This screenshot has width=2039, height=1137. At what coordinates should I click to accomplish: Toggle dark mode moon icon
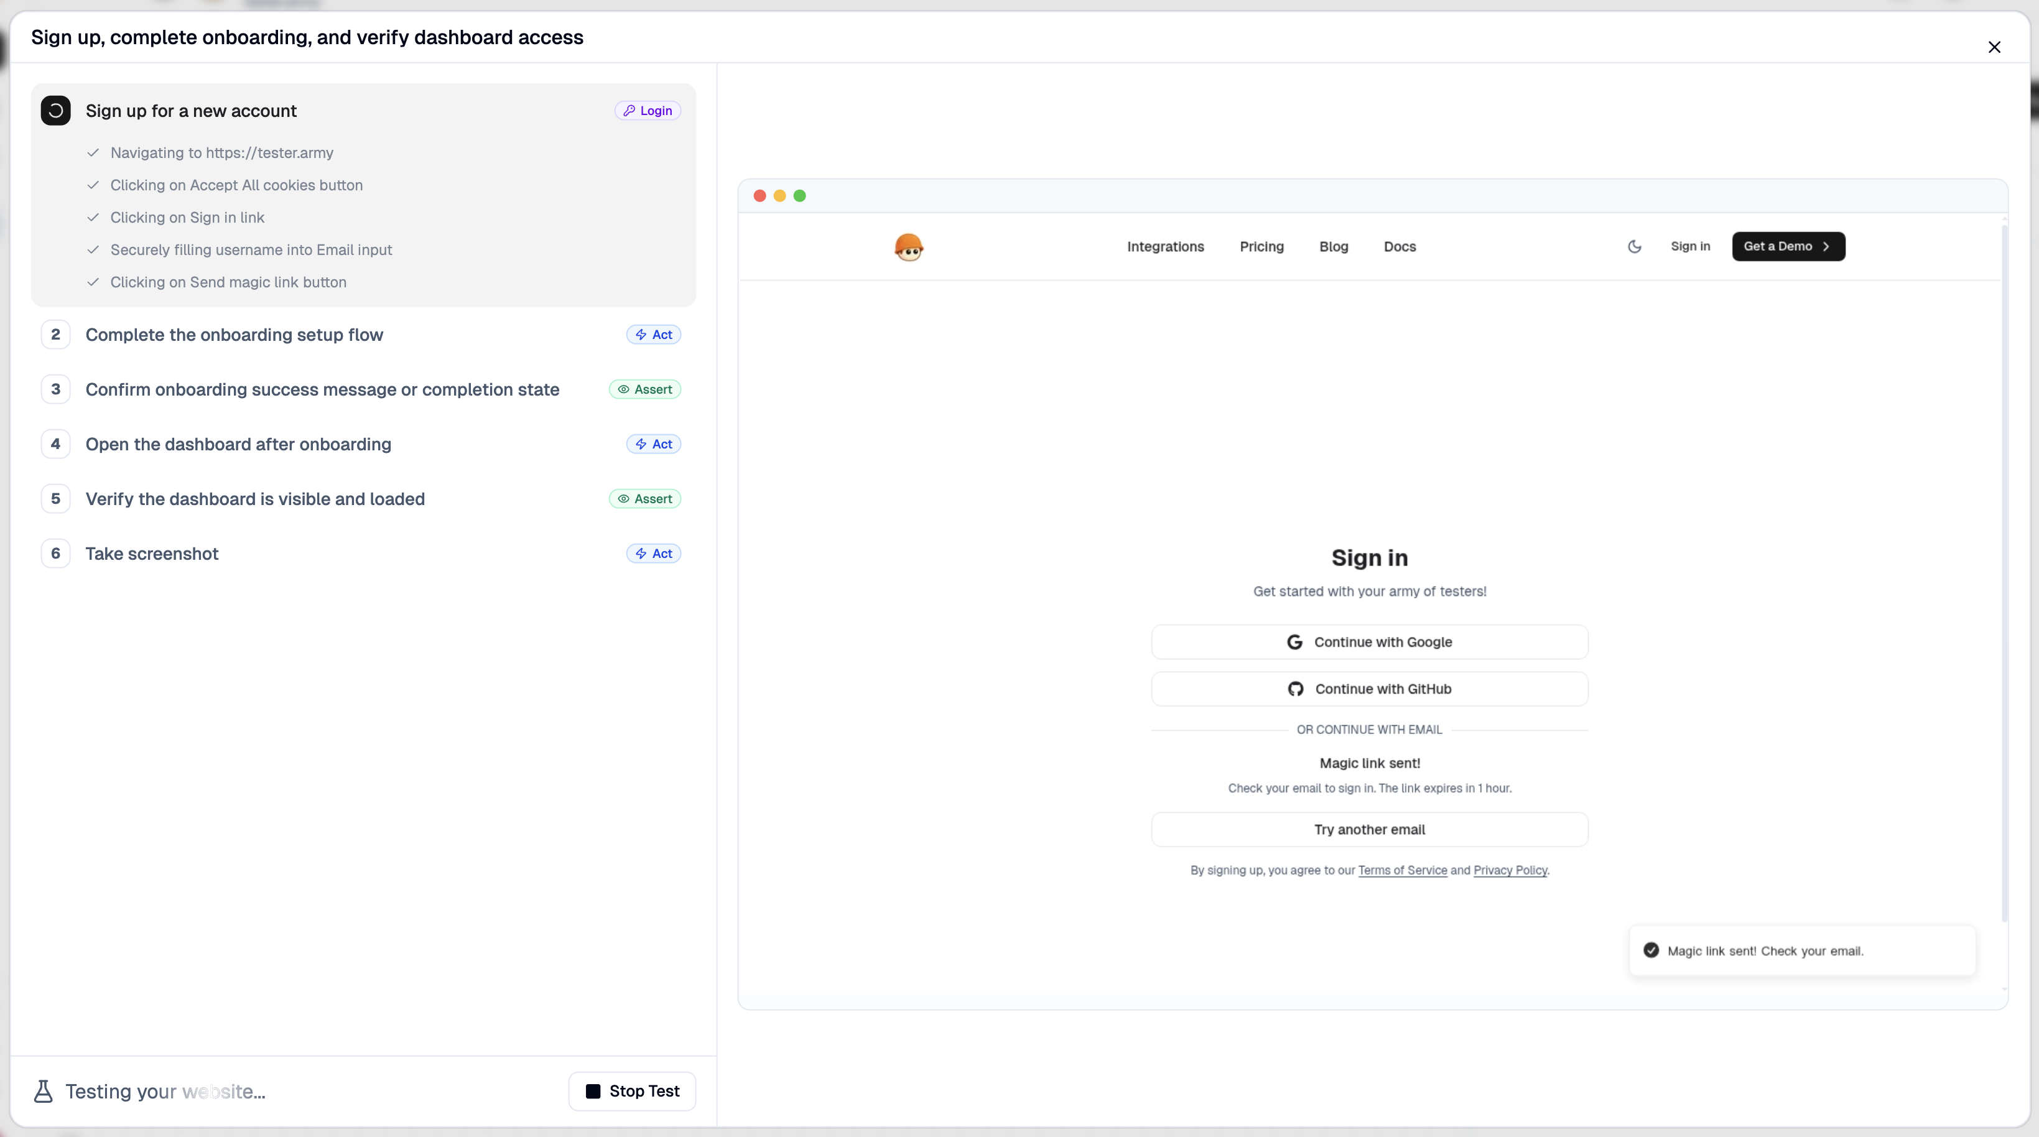coord(1635,247)
